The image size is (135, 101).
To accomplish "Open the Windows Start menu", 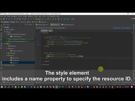I will pos(2,87).
